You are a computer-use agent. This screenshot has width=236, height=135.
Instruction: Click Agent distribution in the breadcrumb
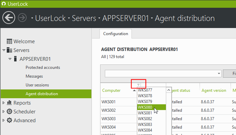coord(185,18)
